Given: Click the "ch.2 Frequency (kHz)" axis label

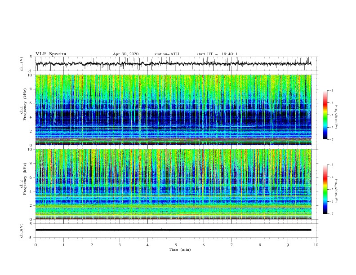Looking at the screenshot, I should click(x=23, y=179).
